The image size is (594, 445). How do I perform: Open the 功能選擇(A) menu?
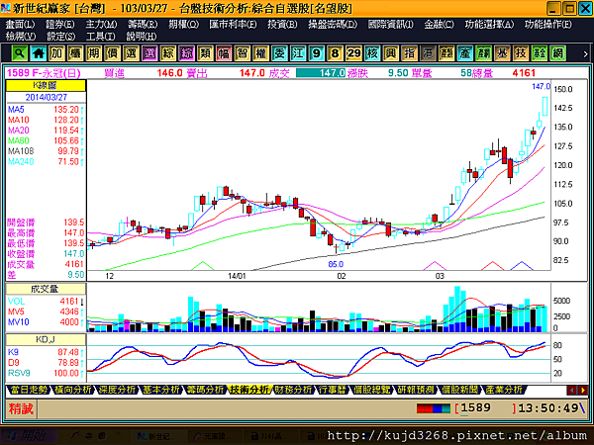[x=489, y=24]
